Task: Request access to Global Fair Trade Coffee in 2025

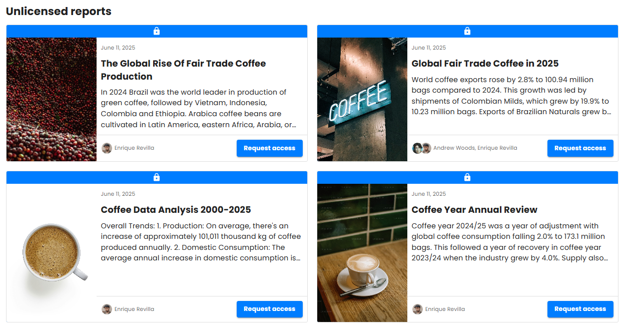Action: 580,148
